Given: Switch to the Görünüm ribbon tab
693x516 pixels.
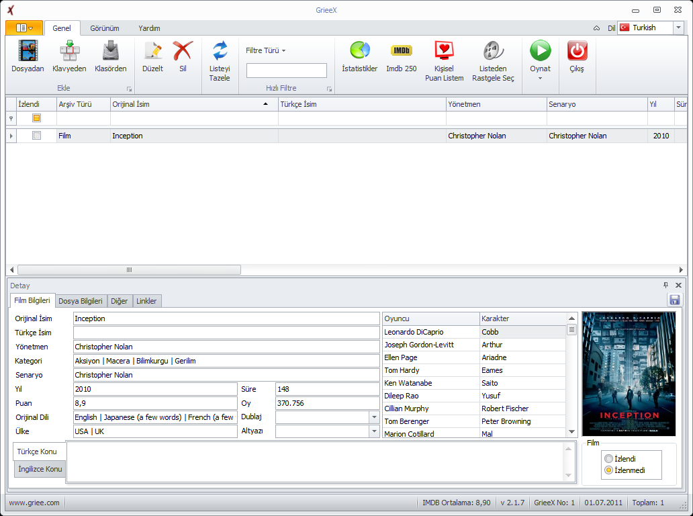Looking at the screenshot, I should pos(105,28).
